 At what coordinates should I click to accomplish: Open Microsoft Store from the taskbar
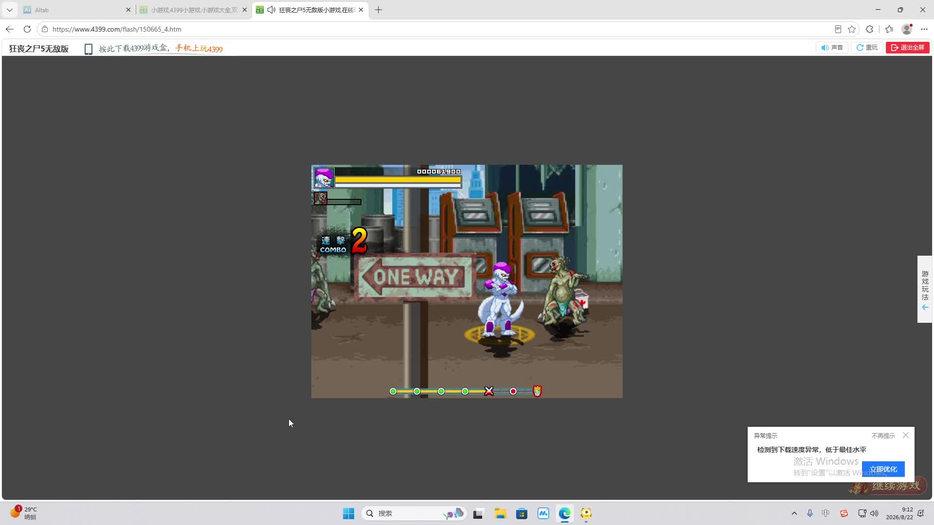tap(521, 513)
